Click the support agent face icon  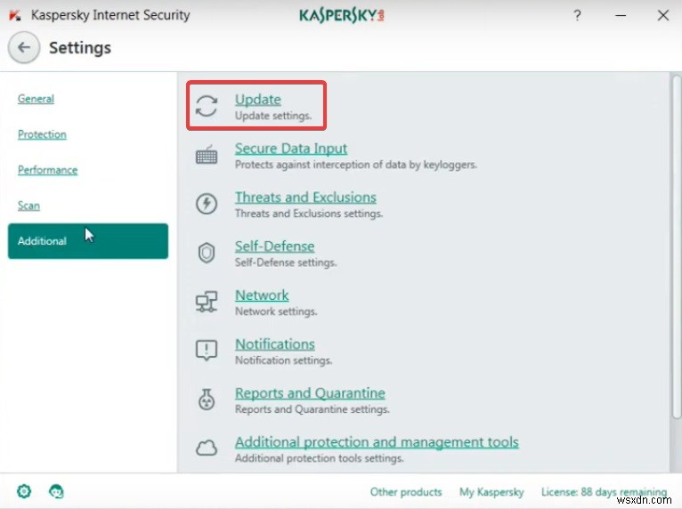pyautogui.click(x=56, y=491)
